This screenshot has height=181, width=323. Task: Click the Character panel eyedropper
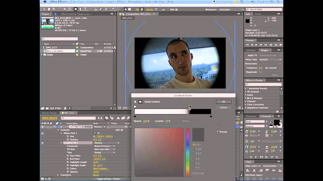tap(271, 122)
